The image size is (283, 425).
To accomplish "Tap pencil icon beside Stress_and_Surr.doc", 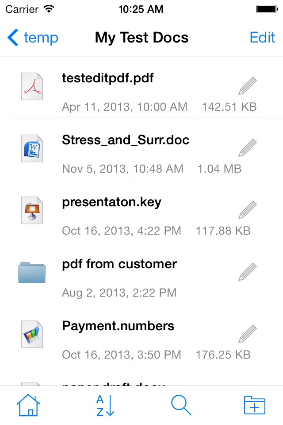I will point(248,148).
